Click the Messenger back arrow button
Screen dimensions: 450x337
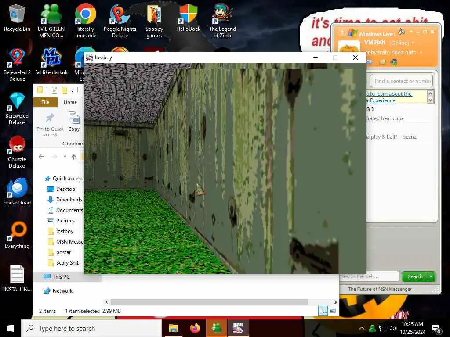pos(342,32)
